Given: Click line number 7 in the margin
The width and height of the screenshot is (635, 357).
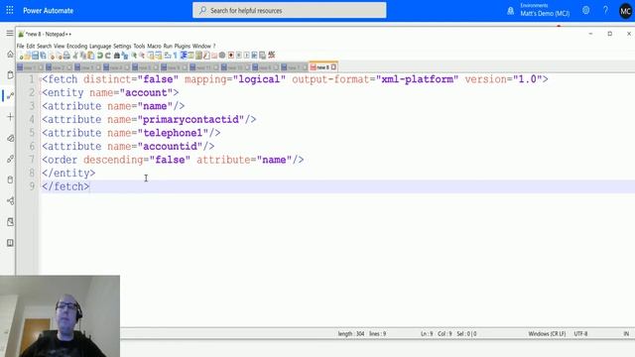Looking at the screenshot, I should pyautogui.click(x=32, y=160).
